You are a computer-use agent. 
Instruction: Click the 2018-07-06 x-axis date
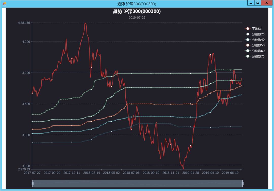click(131, 173)
